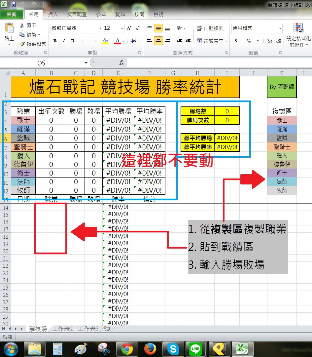
Task: Toggle italic formatting
Action: point(64,41)
